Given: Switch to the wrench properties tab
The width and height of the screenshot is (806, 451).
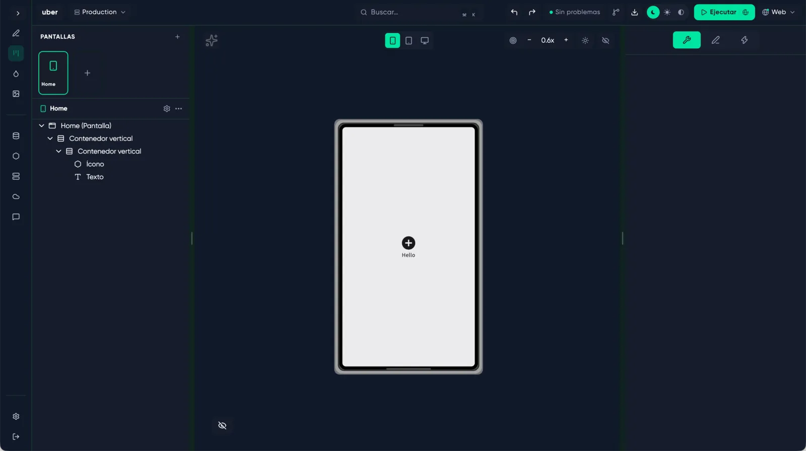Looking at the screenshot, I should pos(687,40).
